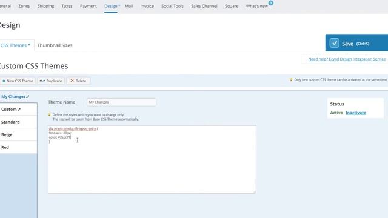Click the lightbulb tip icon above the CSS editor

click(x=49, y=114)
